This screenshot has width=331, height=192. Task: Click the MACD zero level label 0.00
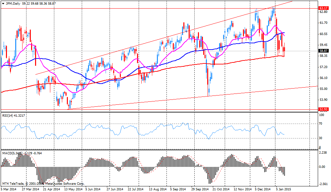[322, 167]
